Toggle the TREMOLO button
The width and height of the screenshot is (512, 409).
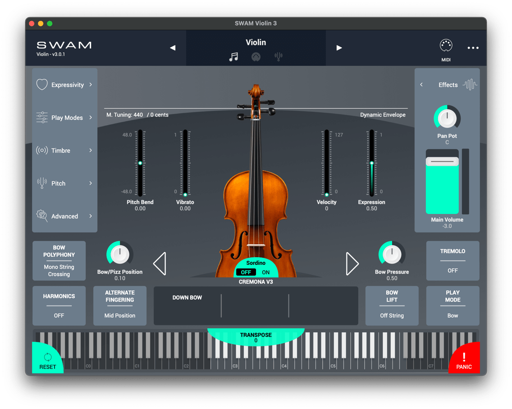(453, 260)
